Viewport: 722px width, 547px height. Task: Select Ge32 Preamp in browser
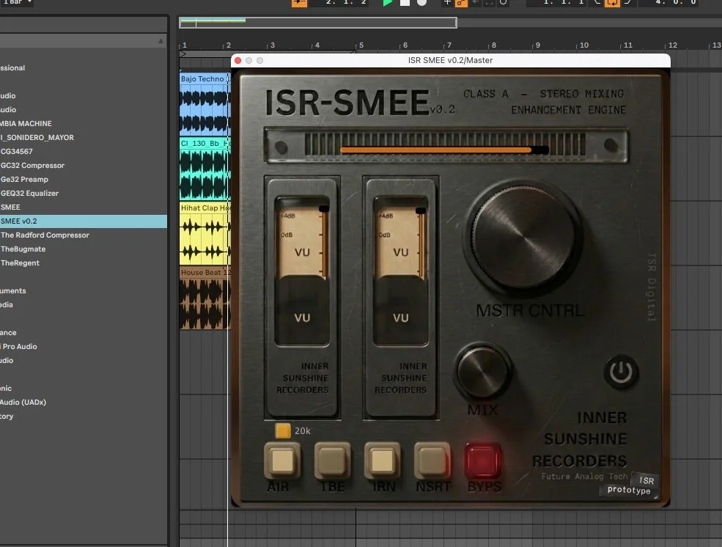tap(84, 179)
